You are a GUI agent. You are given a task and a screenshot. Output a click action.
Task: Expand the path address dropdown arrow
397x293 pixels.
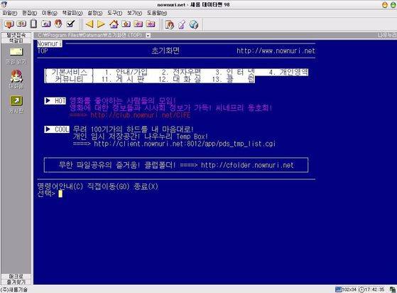click(x=148, y=36)
